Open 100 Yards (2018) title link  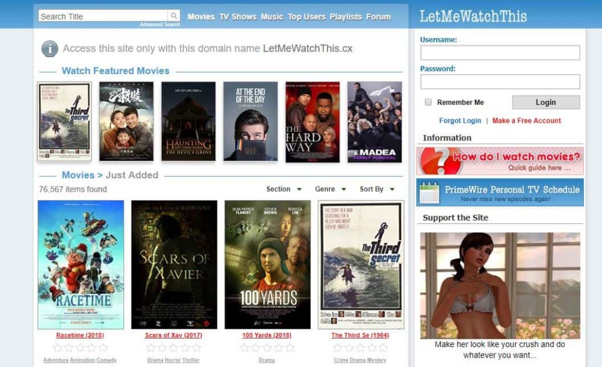pyautogui.click(x=267, y=335)
